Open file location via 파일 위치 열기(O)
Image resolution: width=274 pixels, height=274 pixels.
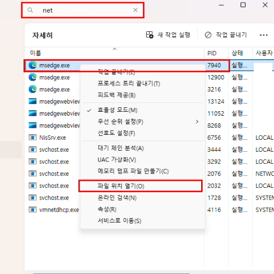click(121, 186)
